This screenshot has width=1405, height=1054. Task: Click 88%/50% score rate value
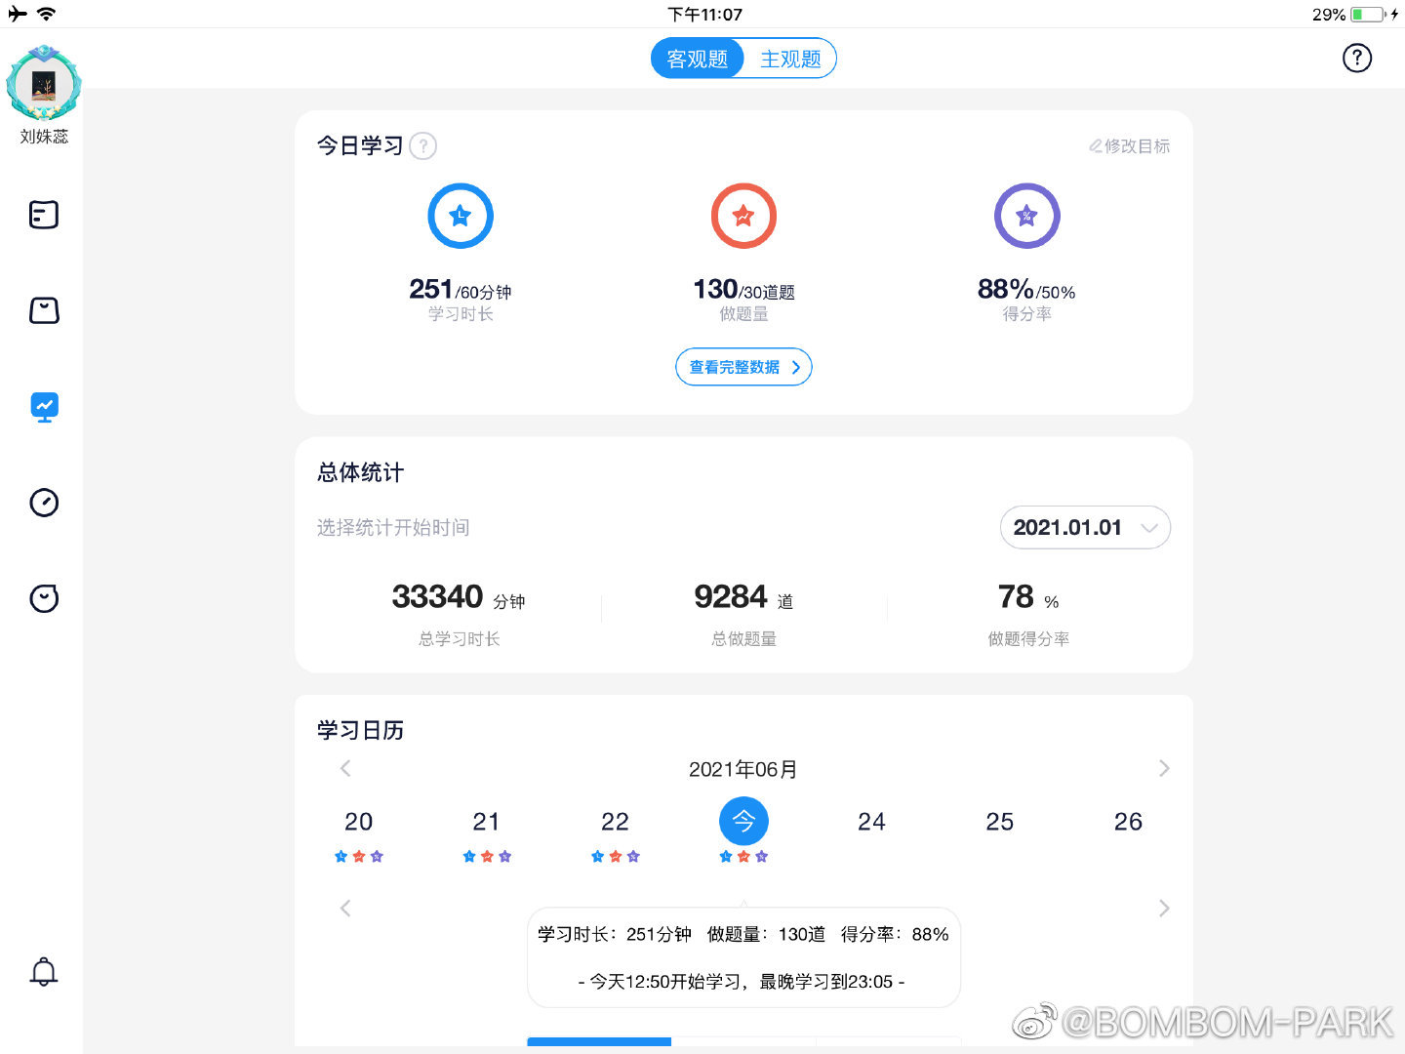[1026, 290]
